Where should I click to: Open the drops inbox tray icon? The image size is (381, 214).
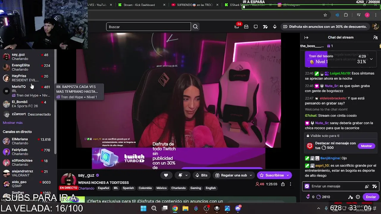246,27
